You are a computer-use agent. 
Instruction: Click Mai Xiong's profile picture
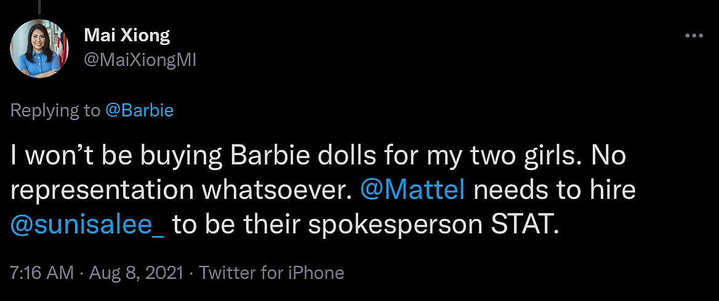(x=40, y=49)
